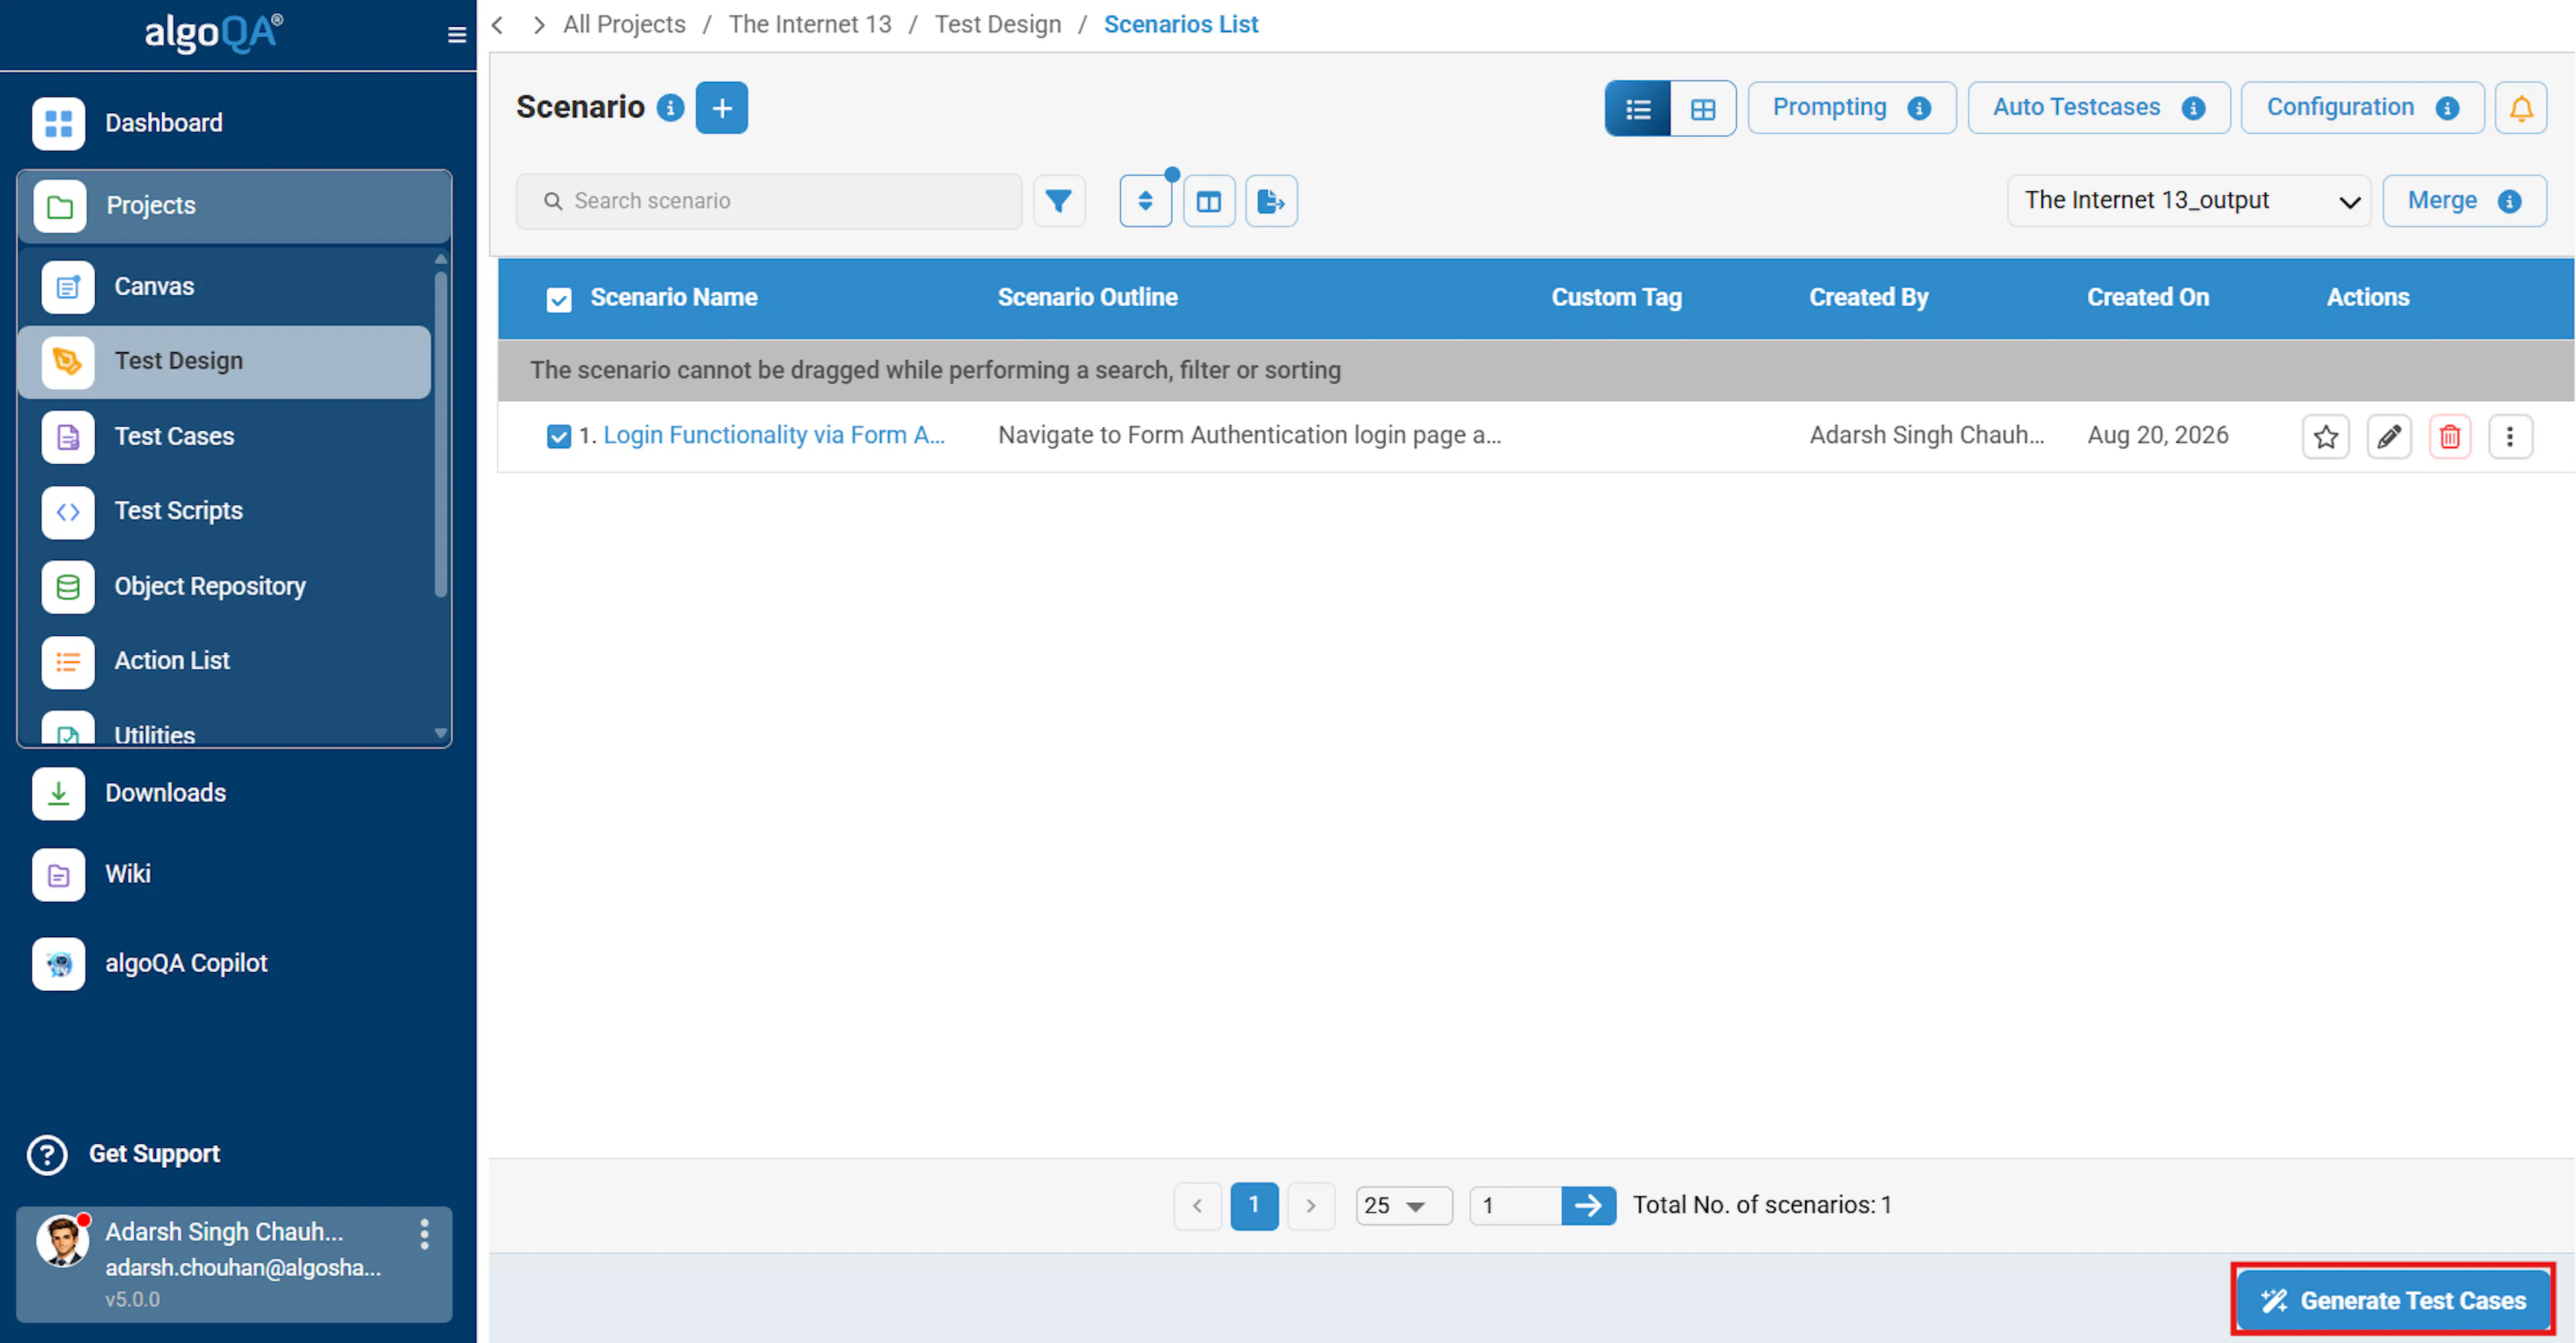The height and width of the screenshot is (1343, 2576).
Task: Click the Object Repository database icon
Action: pos(68,587)
